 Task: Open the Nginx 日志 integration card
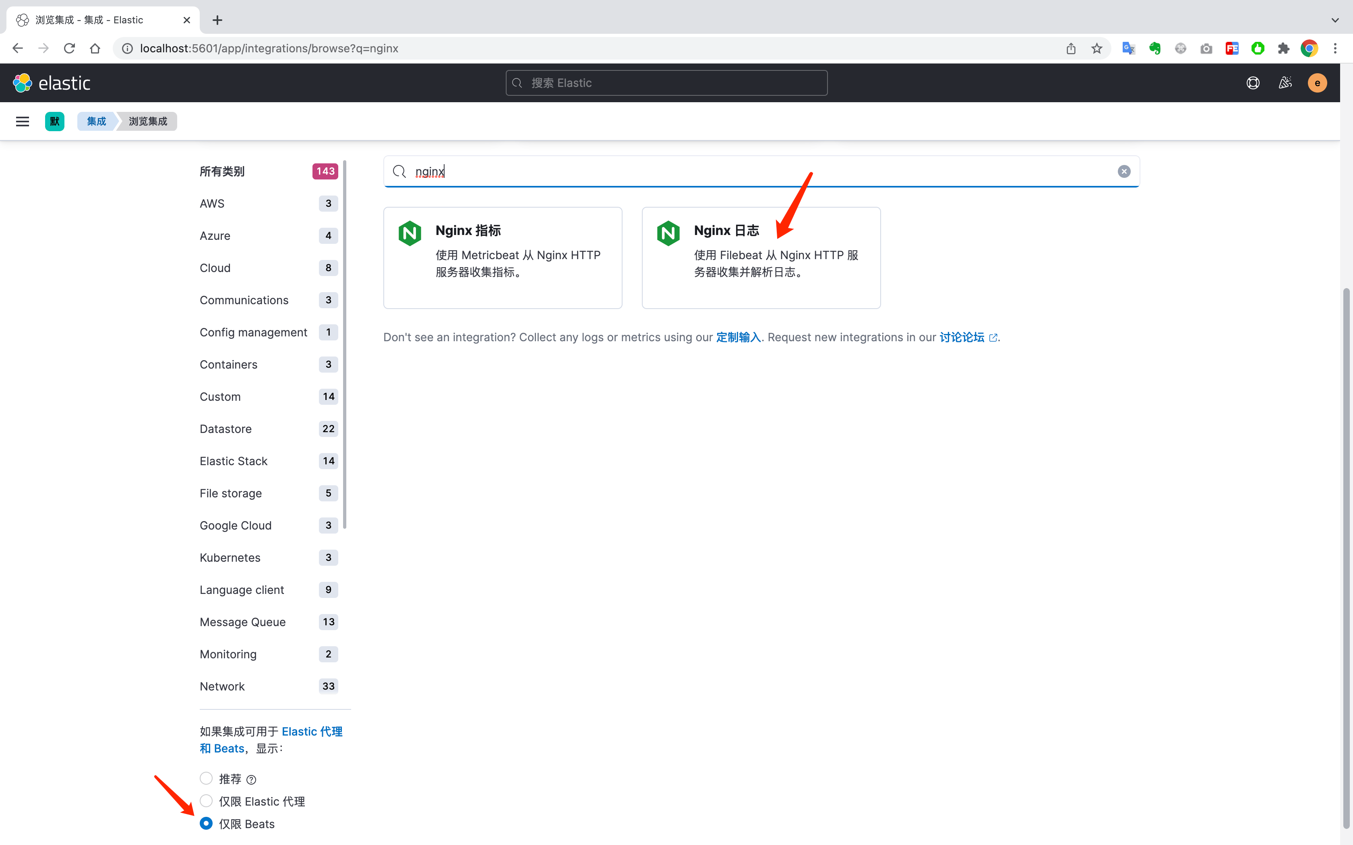click(x=761, y=258)
